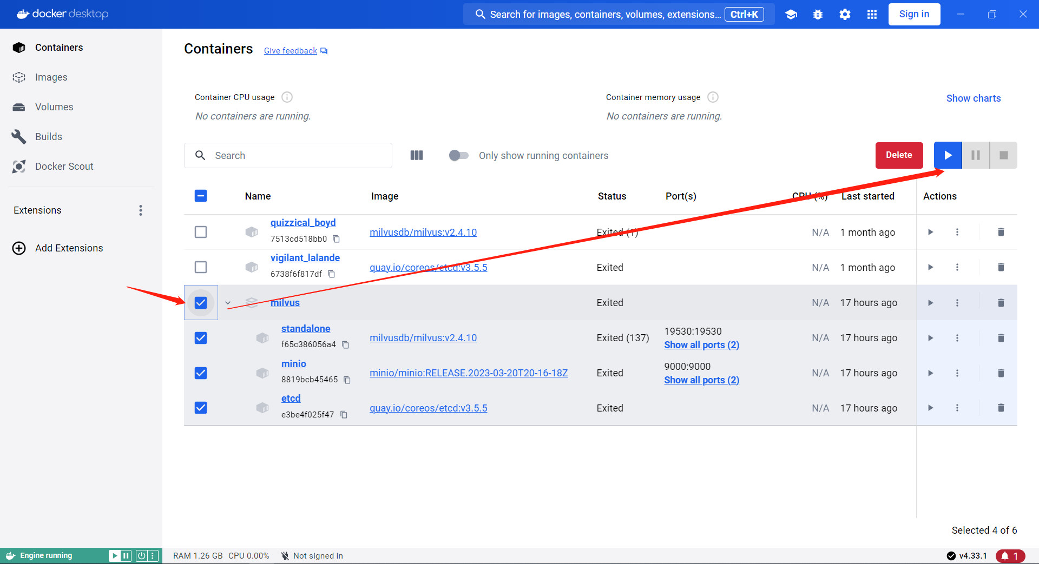Stop selected containers with the square button
This screenshot has width=1039, height=564.
pyautogui.click(x=1004, y=155)
